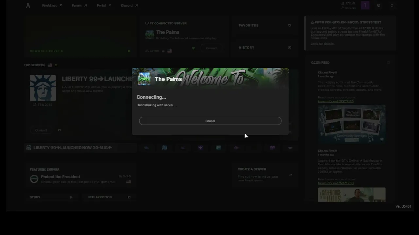Toggle favorite heart on The Palms card

tap(193, 48)
